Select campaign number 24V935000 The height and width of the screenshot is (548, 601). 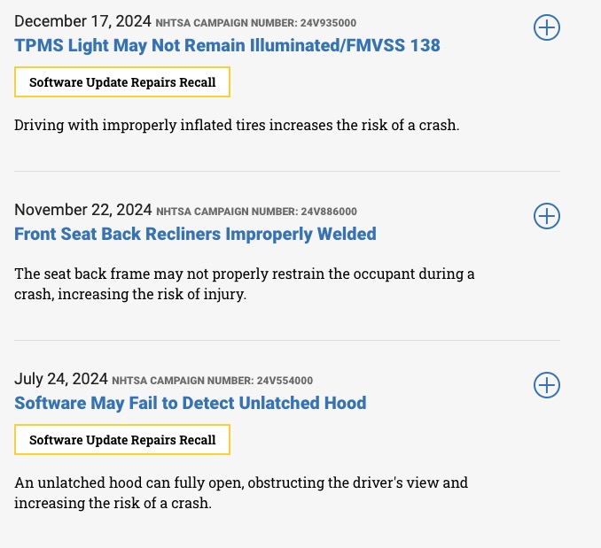[x=329, y=23]
